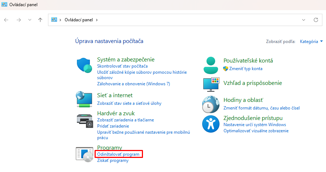Open Pridať zariadenie link
This screenshot has height=172, width=326.
[113, 126]
